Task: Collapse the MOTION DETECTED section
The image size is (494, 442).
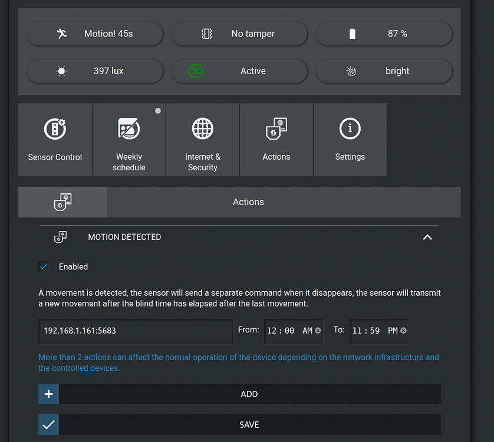Action: tap(427, 237)
